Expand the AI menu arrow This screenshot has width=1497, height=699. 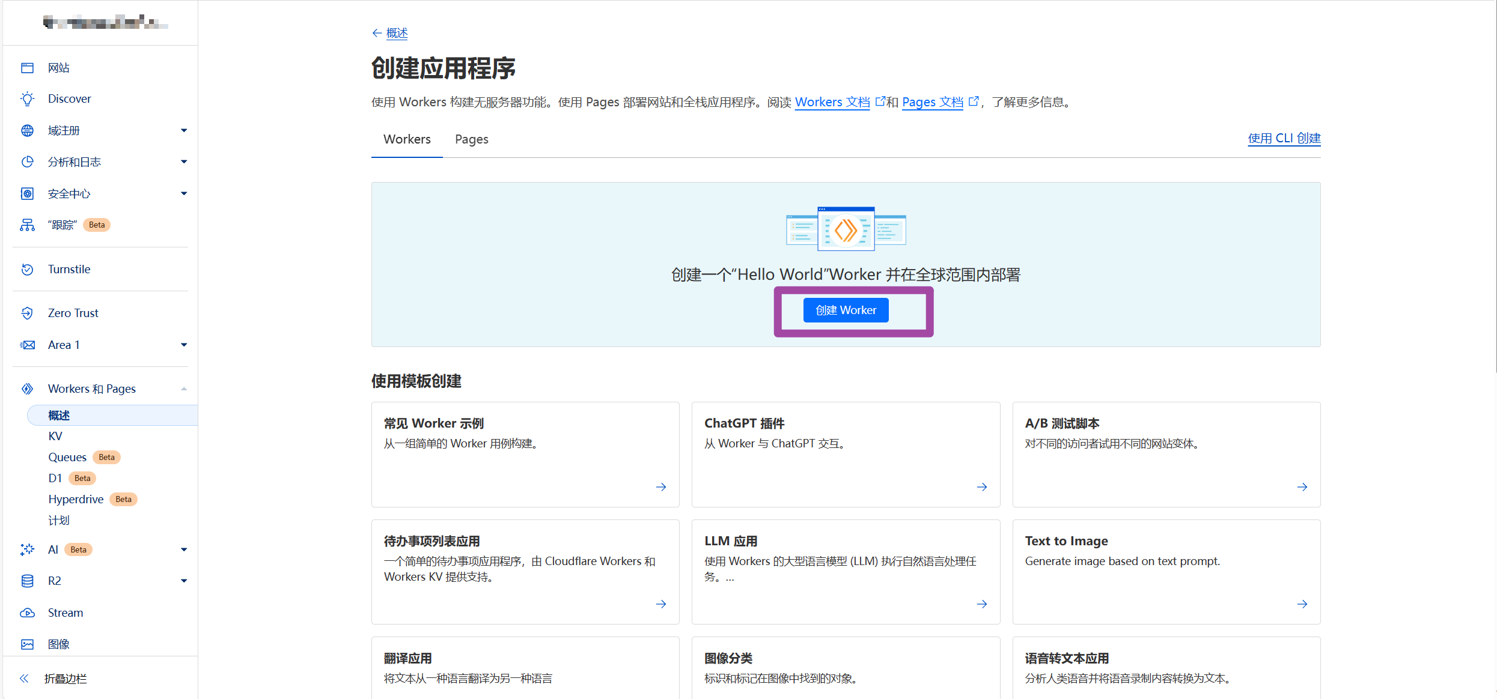(184, 549)
